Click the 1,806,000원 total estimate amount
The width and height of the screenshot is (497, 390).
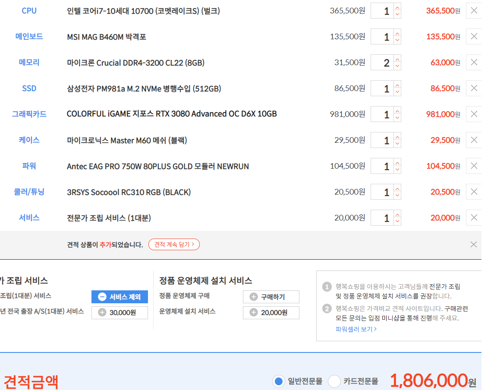click(x=433, y=381)
